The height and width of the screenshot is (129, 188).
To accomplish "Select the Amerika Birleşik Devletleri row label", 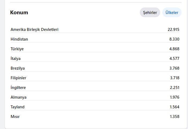I will (34, 30).
